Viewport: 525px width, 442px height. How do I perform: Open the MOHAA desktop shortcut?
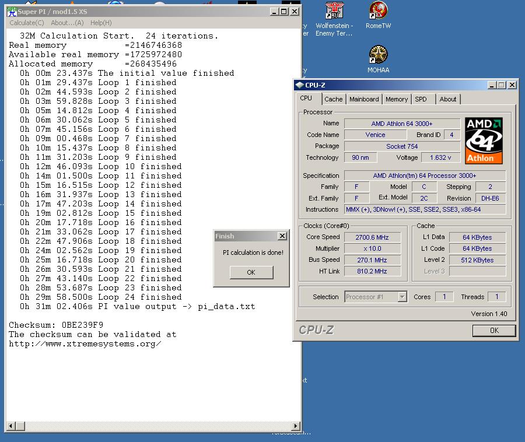pos(378,59)
